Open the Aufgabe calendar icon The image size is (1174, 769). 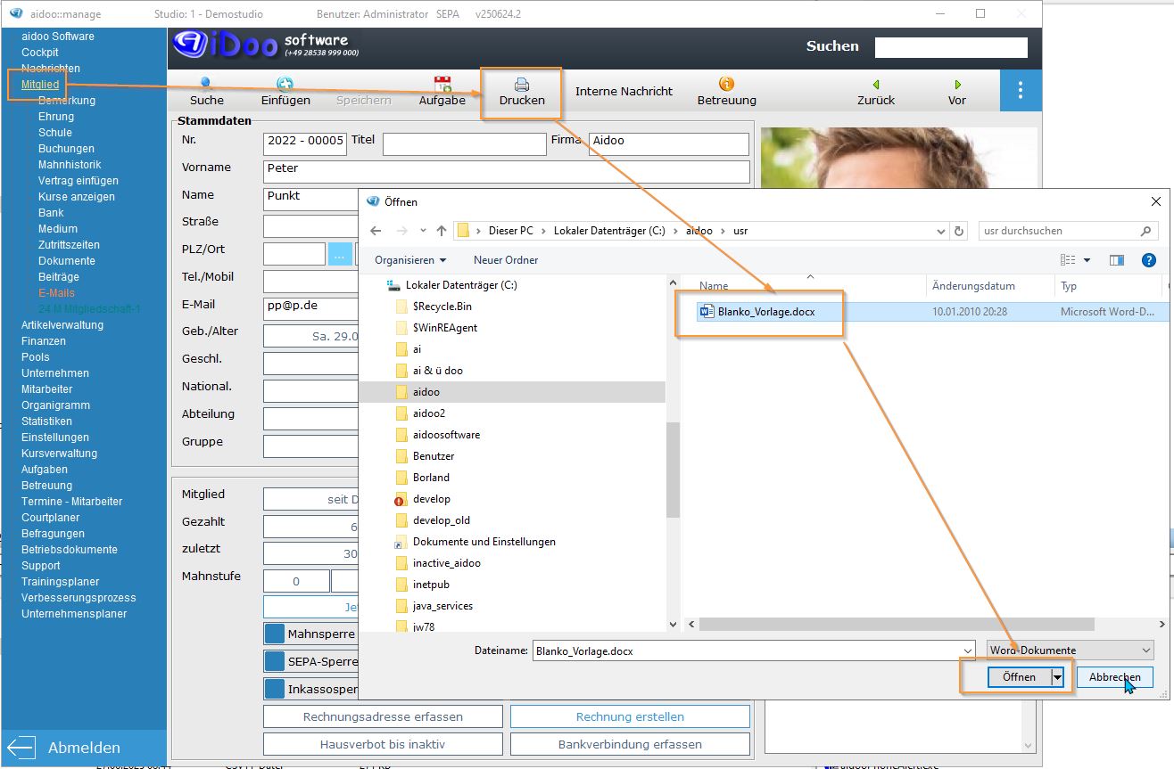coord(442,84)
